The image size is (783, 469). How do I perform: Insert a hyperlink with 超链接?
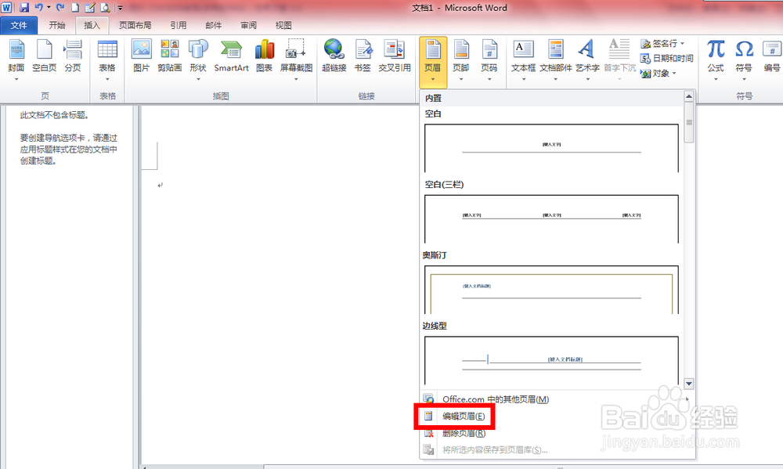tap(334, 56)
